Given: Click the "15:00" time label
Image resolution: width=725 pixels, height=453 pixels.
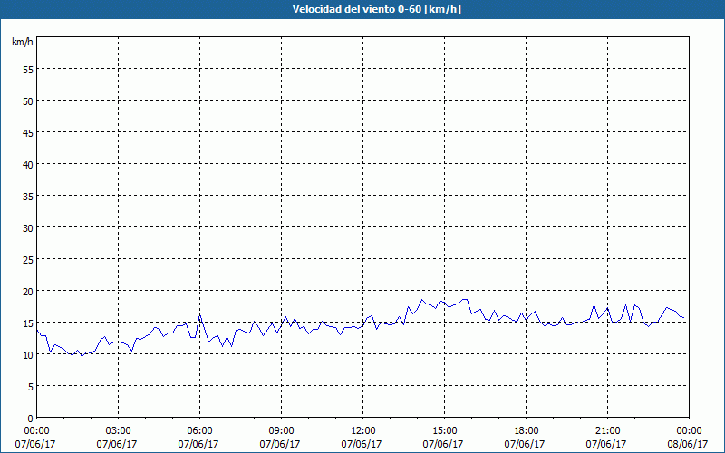Looking at the screenshot, I should [x=444, y=431].
